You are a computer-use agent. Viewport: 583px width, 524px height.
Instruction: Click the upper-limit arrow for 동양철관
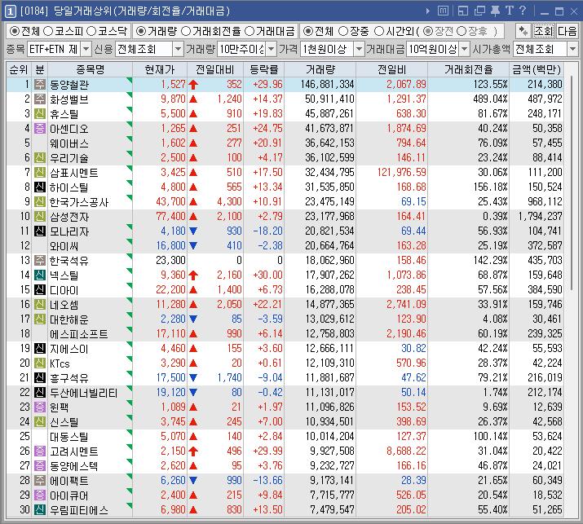point(193,85)
